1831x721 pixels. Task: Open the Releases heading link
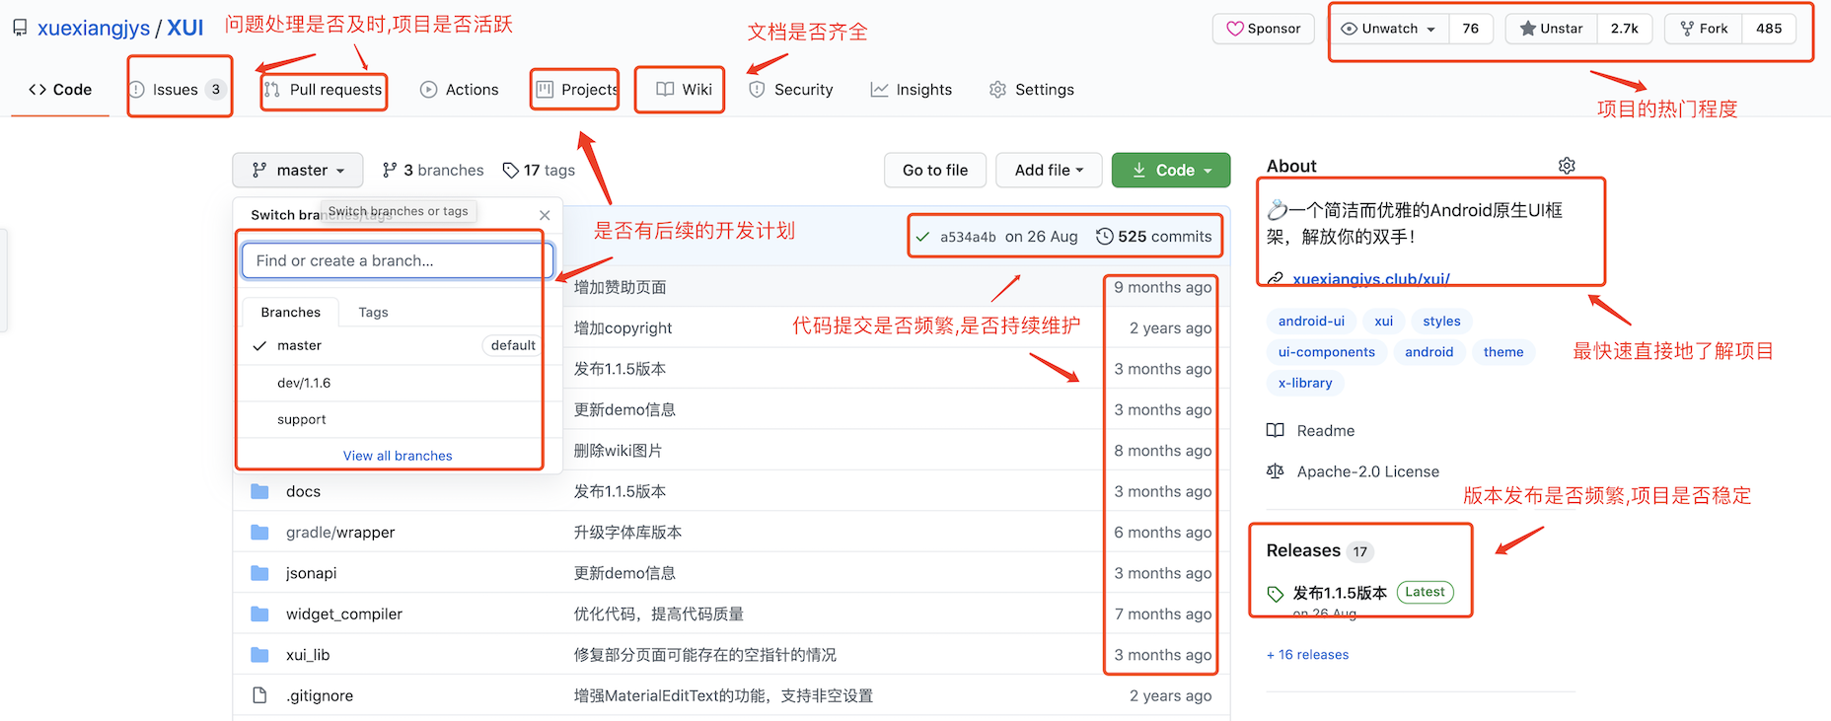(x=1303, y=550)
